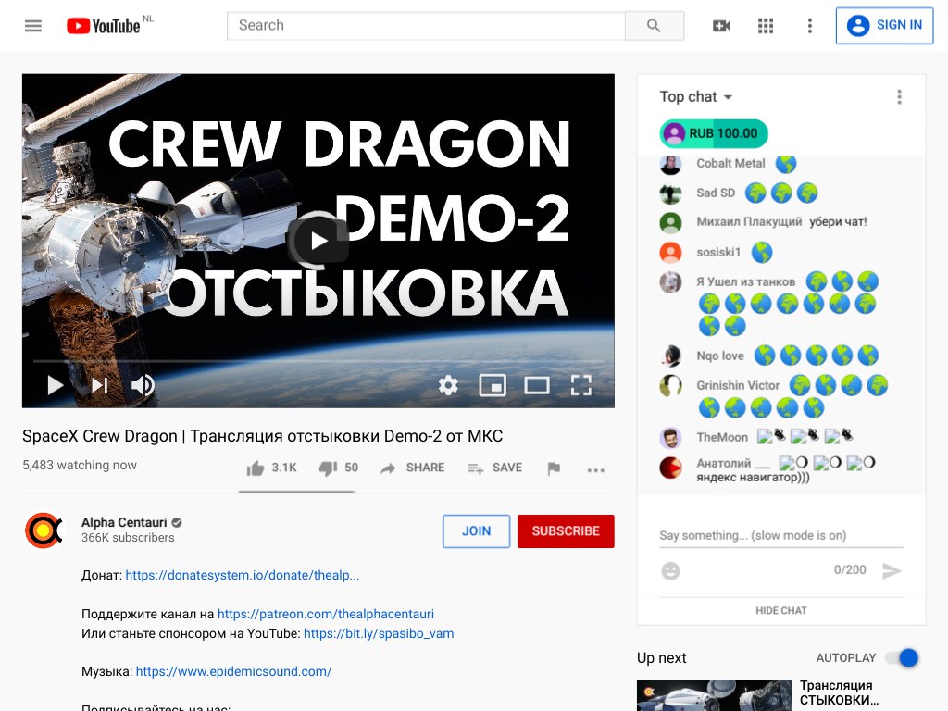948x711 pixels.
Task: Click the video title text
Action: click(x=262, y=436)
